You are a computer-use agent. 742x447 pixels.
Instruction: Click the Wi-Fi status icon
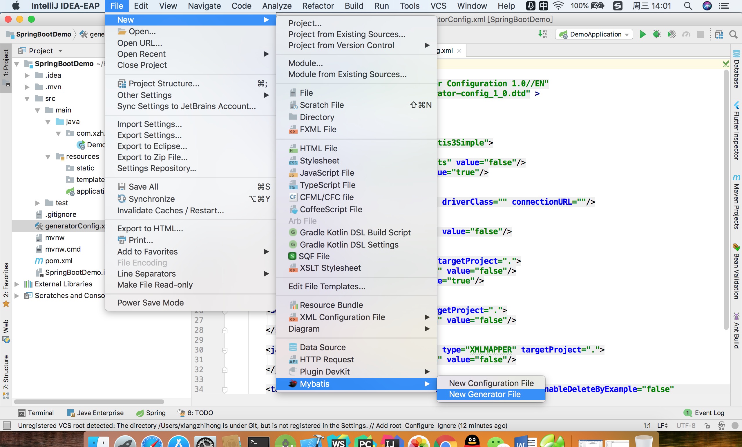click(x=558, y=6)
